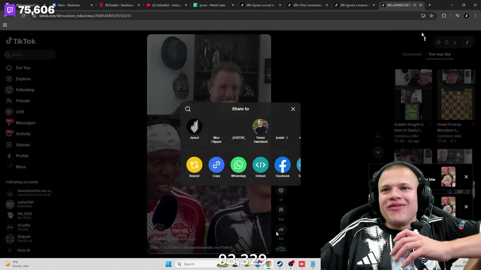Click the download app icon in header
The width and height of the screenshot is (481, 270).
pos(454,42)
